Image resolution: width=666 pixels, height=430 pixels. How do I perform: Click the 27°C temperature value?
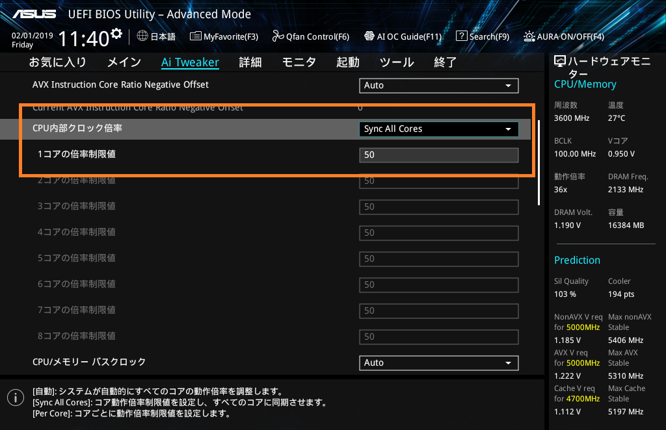(617, 118)
